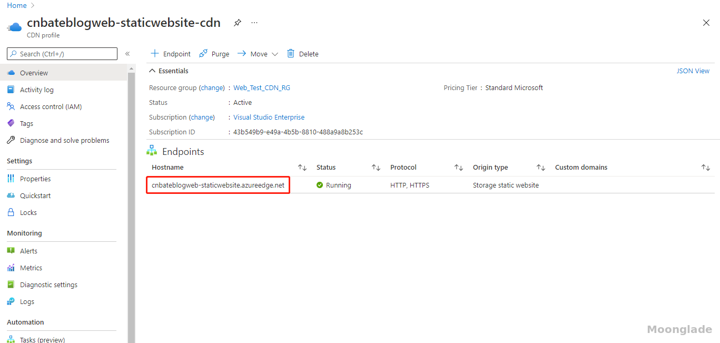Open Diagnose and solve problems
Image resolution: width=720 pixels, height=343 pixels.
(x=64, y=140)
